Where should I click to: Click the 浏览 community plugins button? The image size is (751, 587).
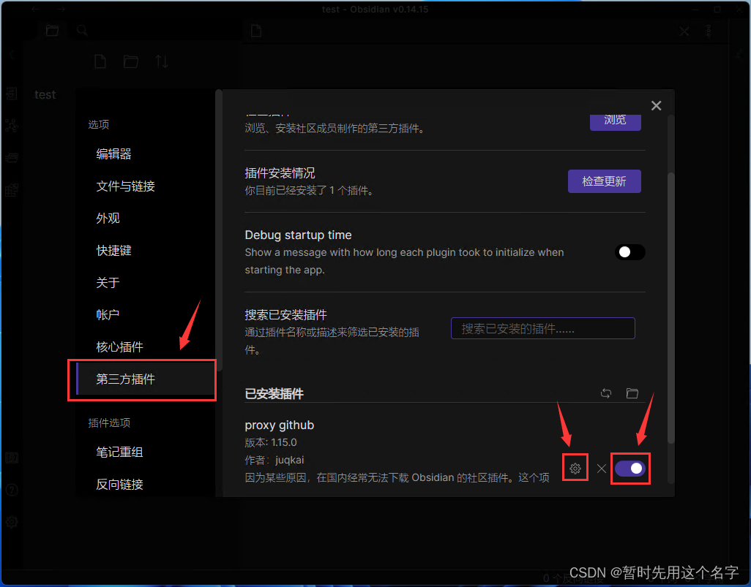click(615, 121)
